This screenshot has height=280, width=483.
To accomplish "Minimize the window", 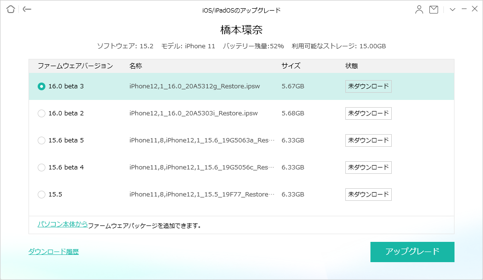I will point(464,9).
